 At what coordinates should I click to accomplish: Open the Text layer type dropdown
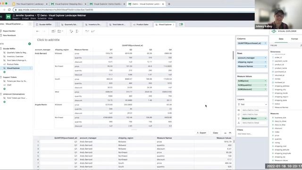tap(252, 104)
